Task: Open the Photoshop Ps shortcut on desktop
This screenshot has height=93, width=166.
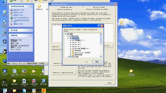Action: 5,61
